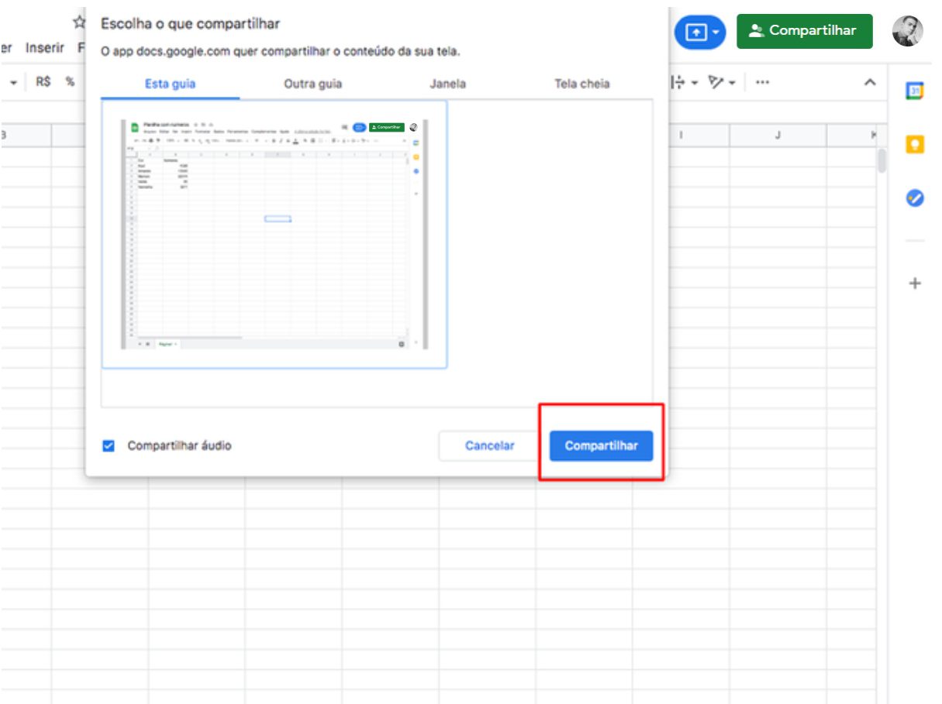942x704 pixels.
Task: Open the vertical align dropdown
Action: pyautogui.click(x=684, y=82)
